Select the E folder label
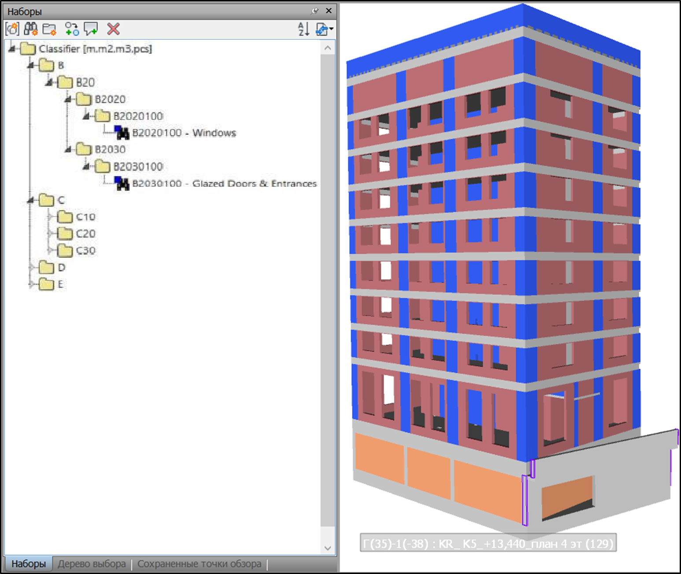The width and height of the screenshot is (681, 574). point(60,284)
